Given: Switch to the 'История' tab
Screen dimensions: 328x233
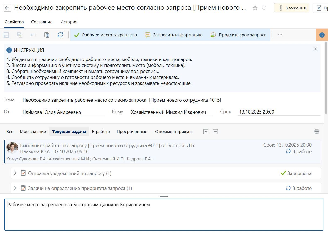Looking at the screenshot, I should coord(69,22).
